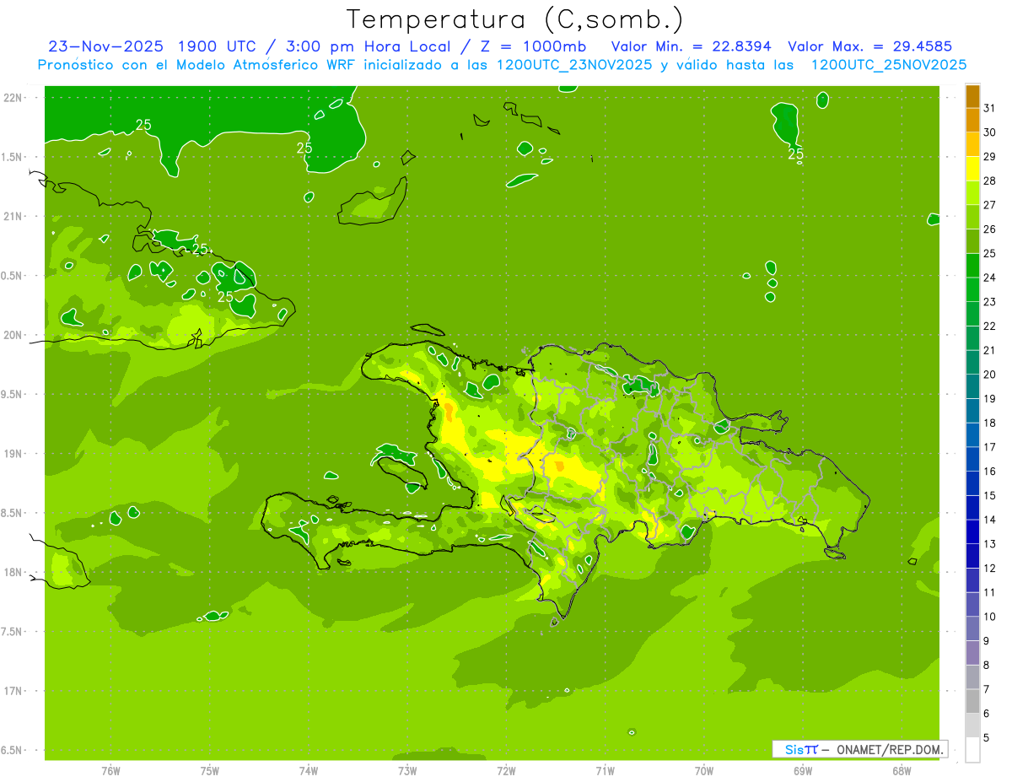Click the "19N" latitude label

pyautogui.click(x=12, y=454)
